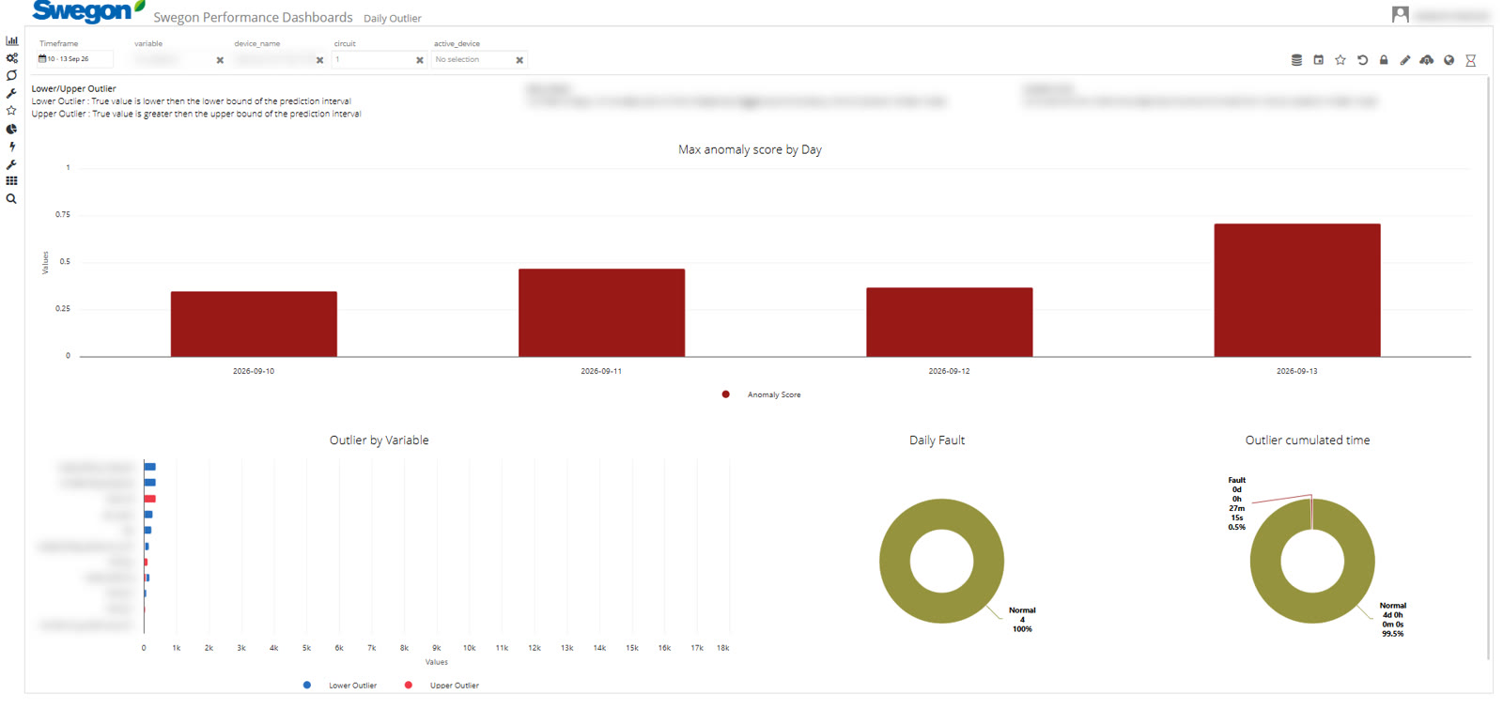Click the database stack toolbar icon

(1296, 60)
